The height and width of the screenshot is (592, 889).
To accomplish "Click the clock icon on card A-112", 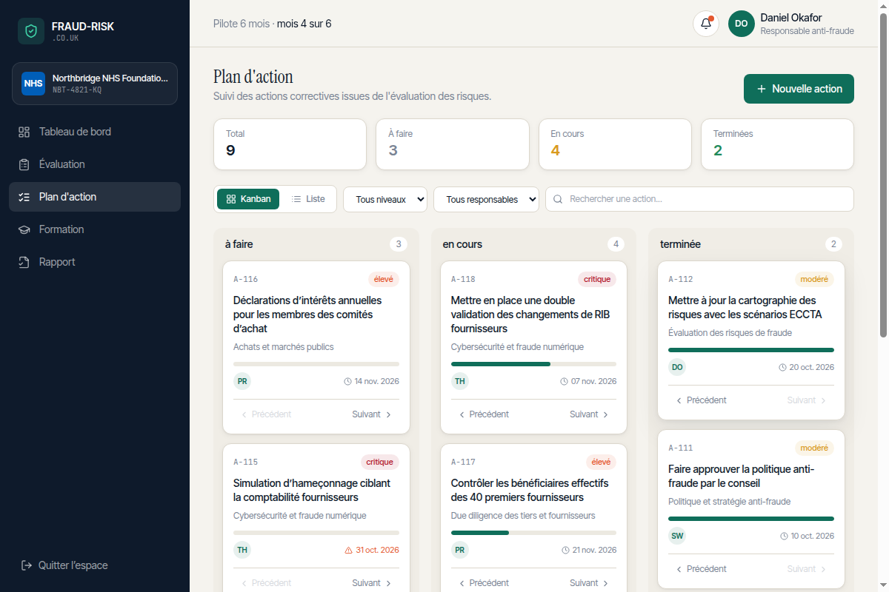I will coord(782,368).
